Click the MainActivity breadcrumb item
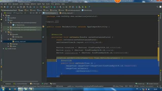 tap(87, 10)
